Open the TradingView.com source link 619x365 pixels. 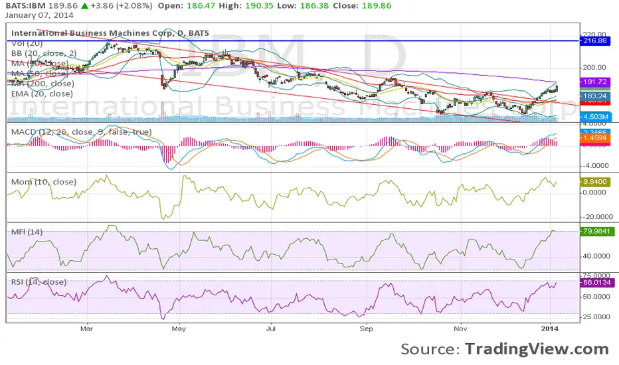pos(537,349)
